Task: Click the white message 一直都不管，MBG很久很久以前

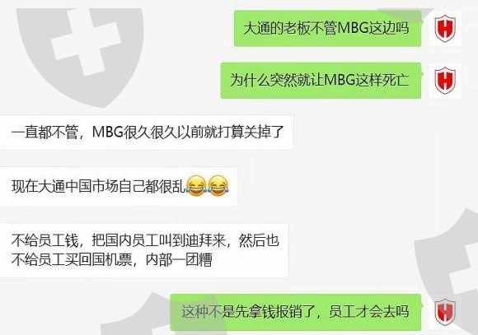Action: [146, 133]
